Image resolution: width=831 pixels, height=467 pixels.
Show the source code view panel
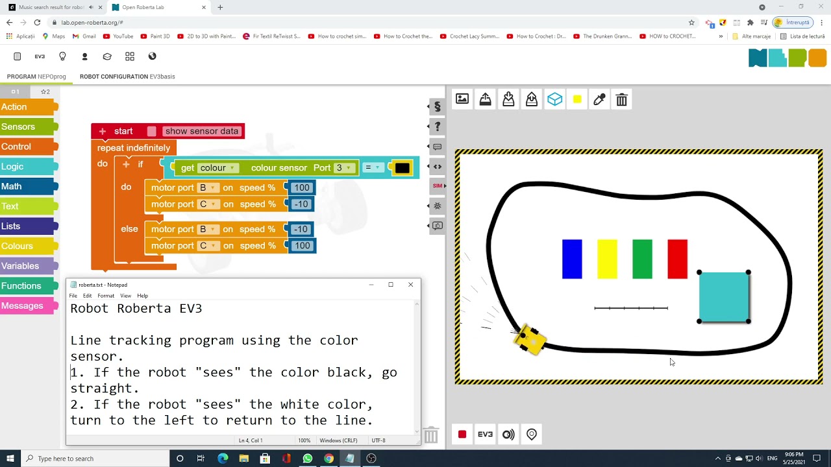437,167
